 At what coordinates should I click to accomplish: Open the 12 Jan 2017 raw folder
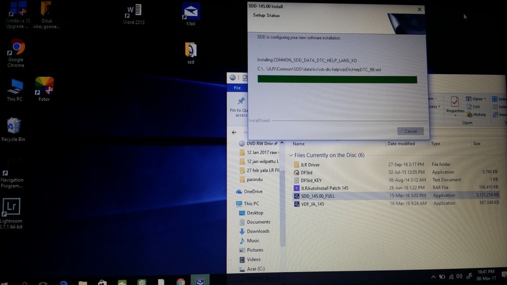pos(259,153)
